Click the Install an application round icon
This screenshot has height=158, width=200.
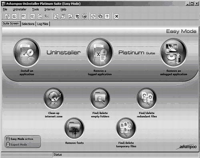pos(27,53)
